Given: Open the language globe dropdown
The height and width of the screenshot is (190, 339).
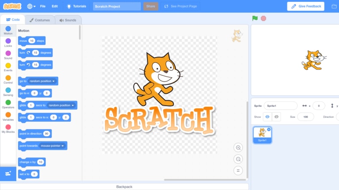Looking at the screenshot, I should (31, 6).
